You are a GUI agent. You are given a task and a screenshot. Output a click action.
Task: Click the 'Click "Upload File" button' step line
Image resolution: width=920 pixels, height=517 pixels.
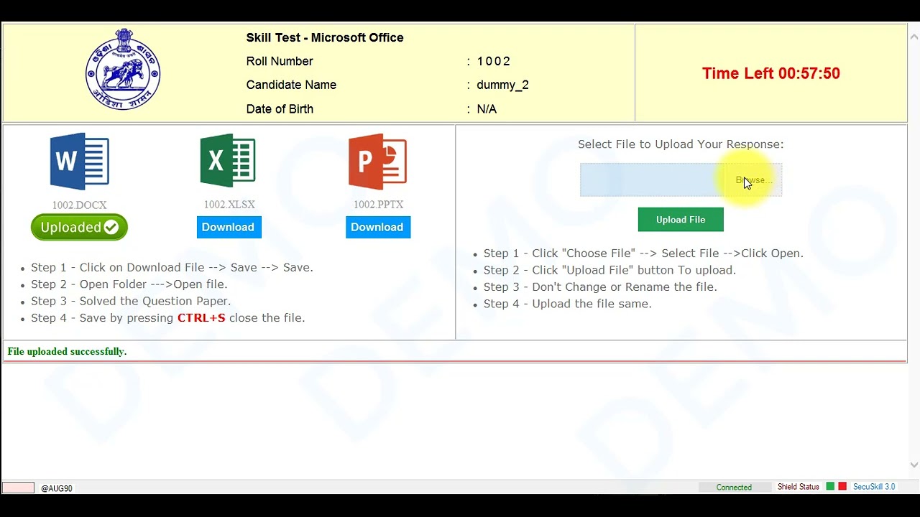point(609,271)
